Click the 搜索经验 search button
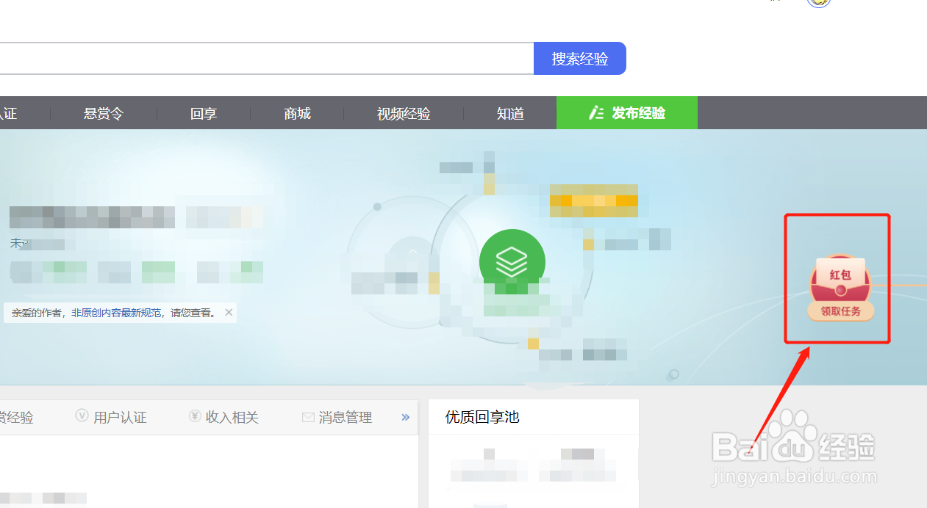 coord(580,58)
